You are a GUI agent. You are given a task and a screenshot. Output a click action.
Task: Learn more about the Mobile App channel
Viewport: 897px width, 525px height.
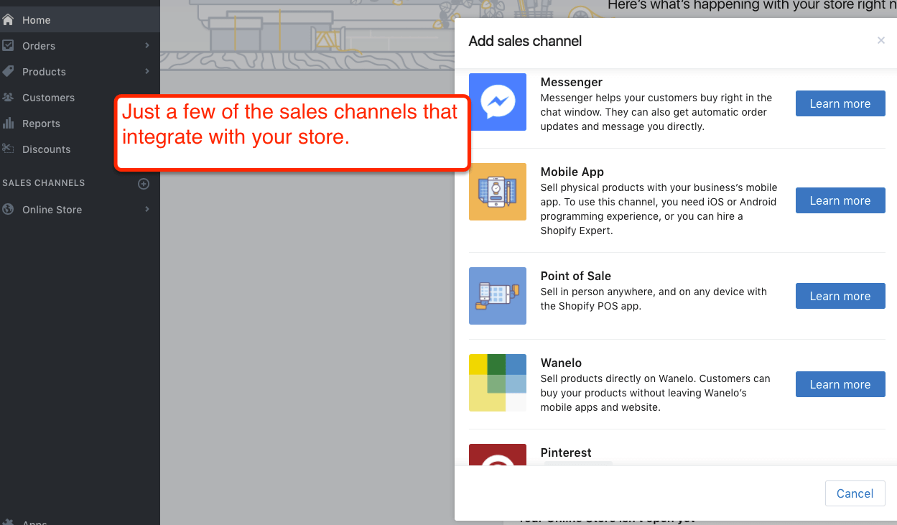tap(840, 200)
